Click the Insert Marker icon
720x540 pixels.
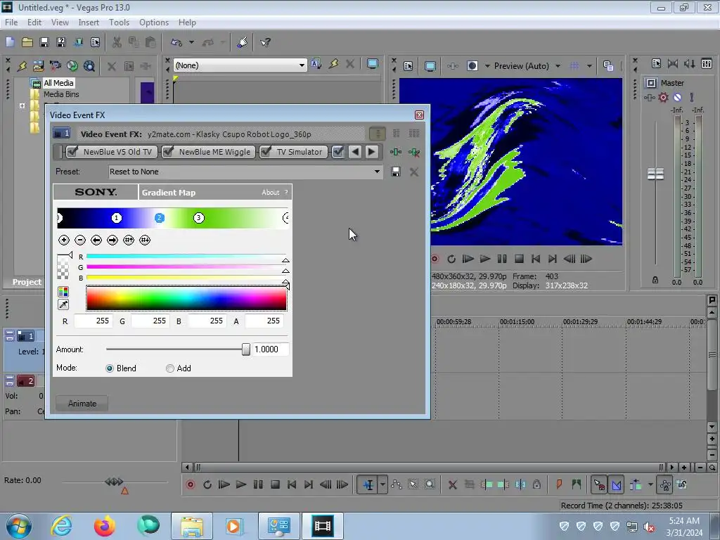(x=559, y=484)
